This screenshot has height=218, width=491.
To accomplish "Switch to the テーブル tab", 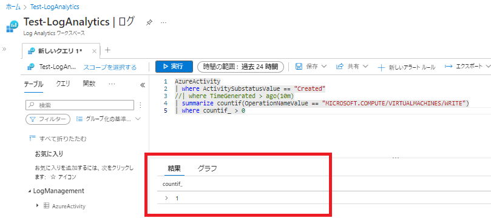I will (x=33, y=84).
